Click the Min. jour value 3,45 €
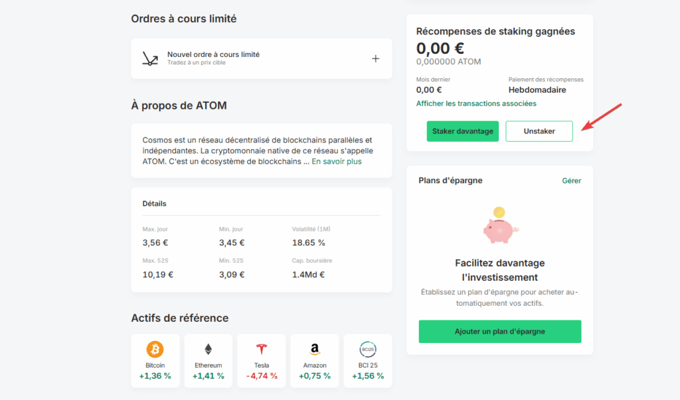The image size is (680, 400). click(x=232, y=243)
